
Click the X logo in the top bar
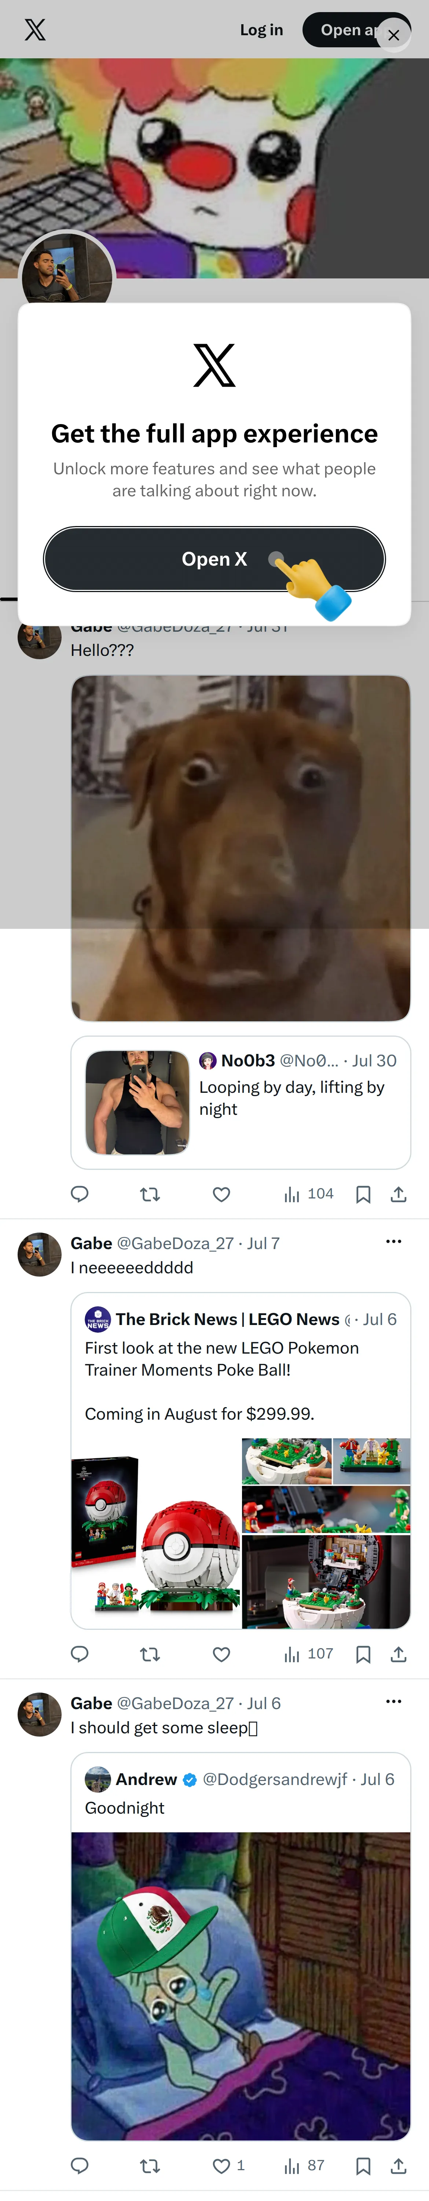pos(35,30)
